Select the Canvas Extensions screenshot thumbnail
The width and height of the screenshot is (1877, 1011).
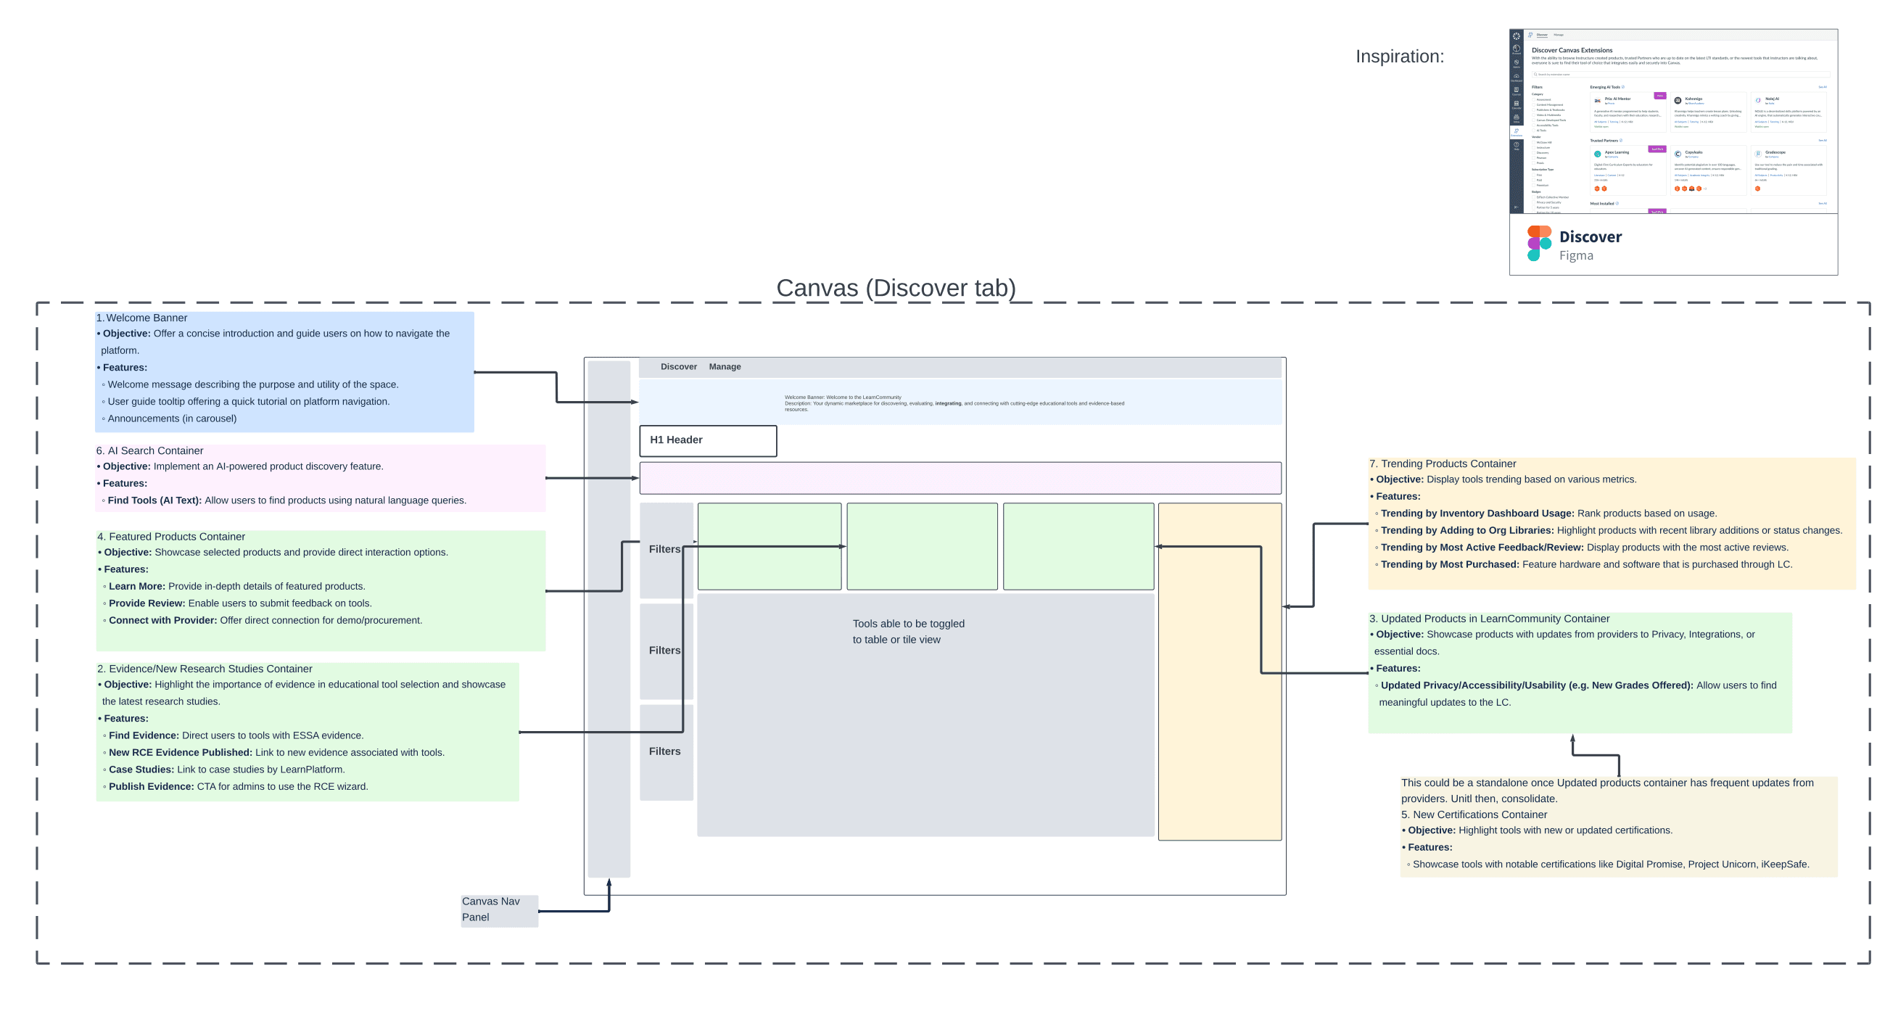(1673, 122)
